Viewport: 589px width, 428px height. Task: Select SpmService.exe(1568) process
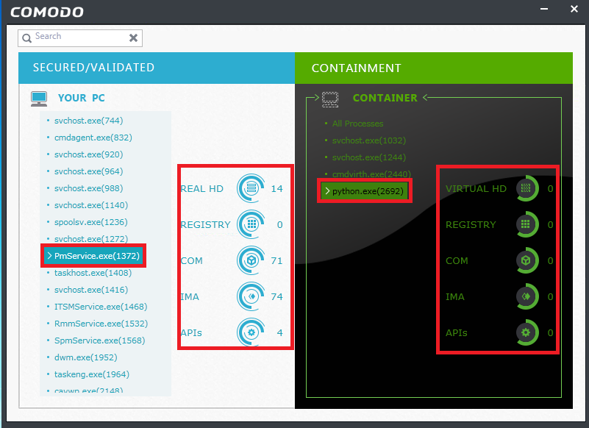click(99, 340)
